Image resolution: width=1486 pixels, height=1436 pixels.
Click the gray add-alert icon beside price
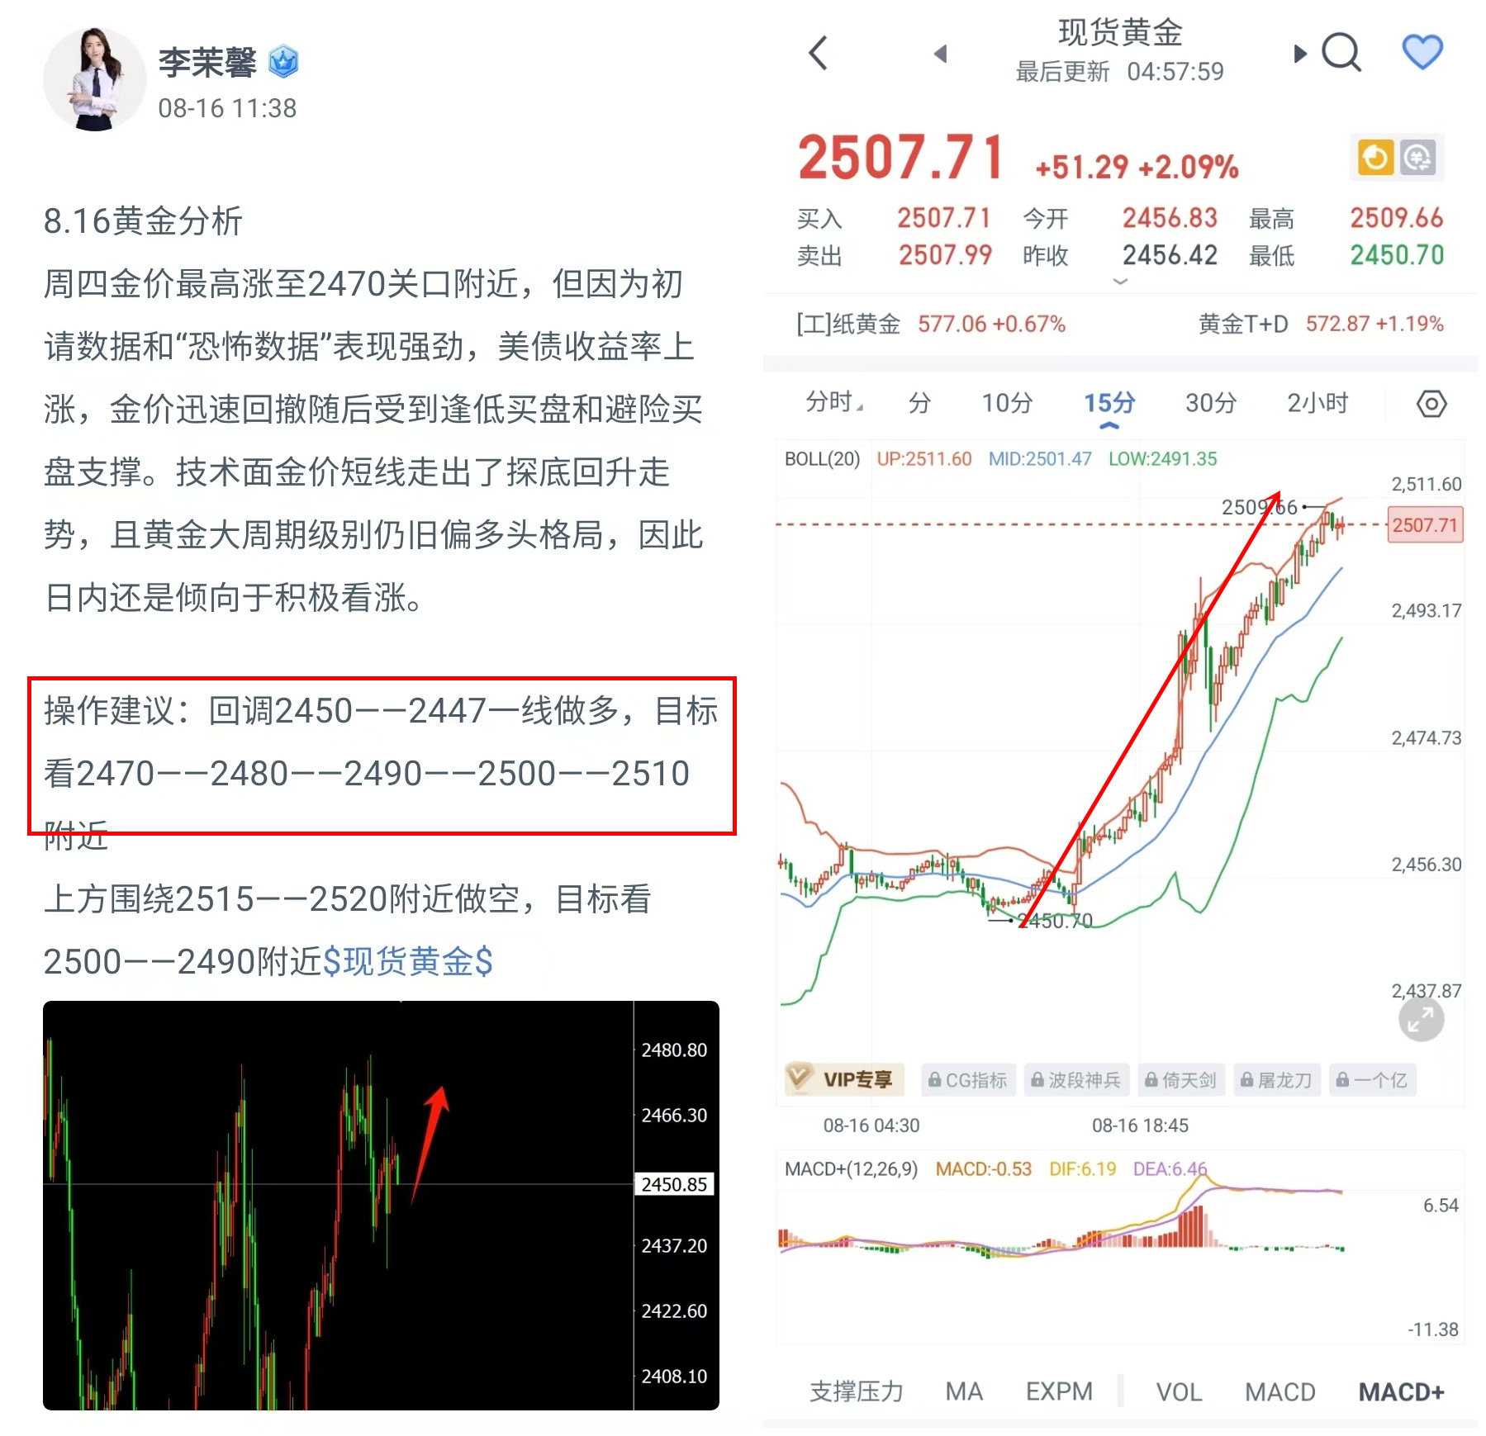coord(1418,157)
